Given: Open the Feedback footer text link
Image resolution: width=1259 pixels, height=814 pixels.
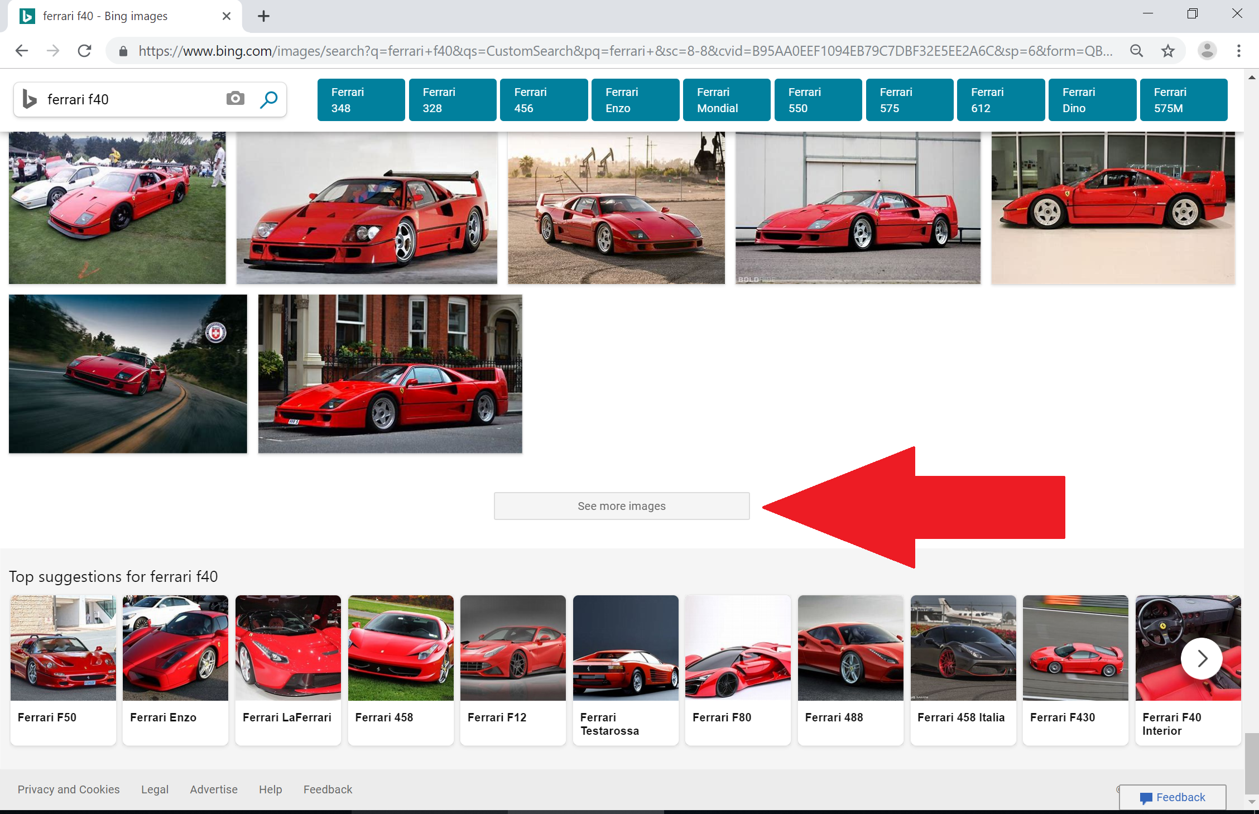Looking at the screenshot, I should click(328, 789).
